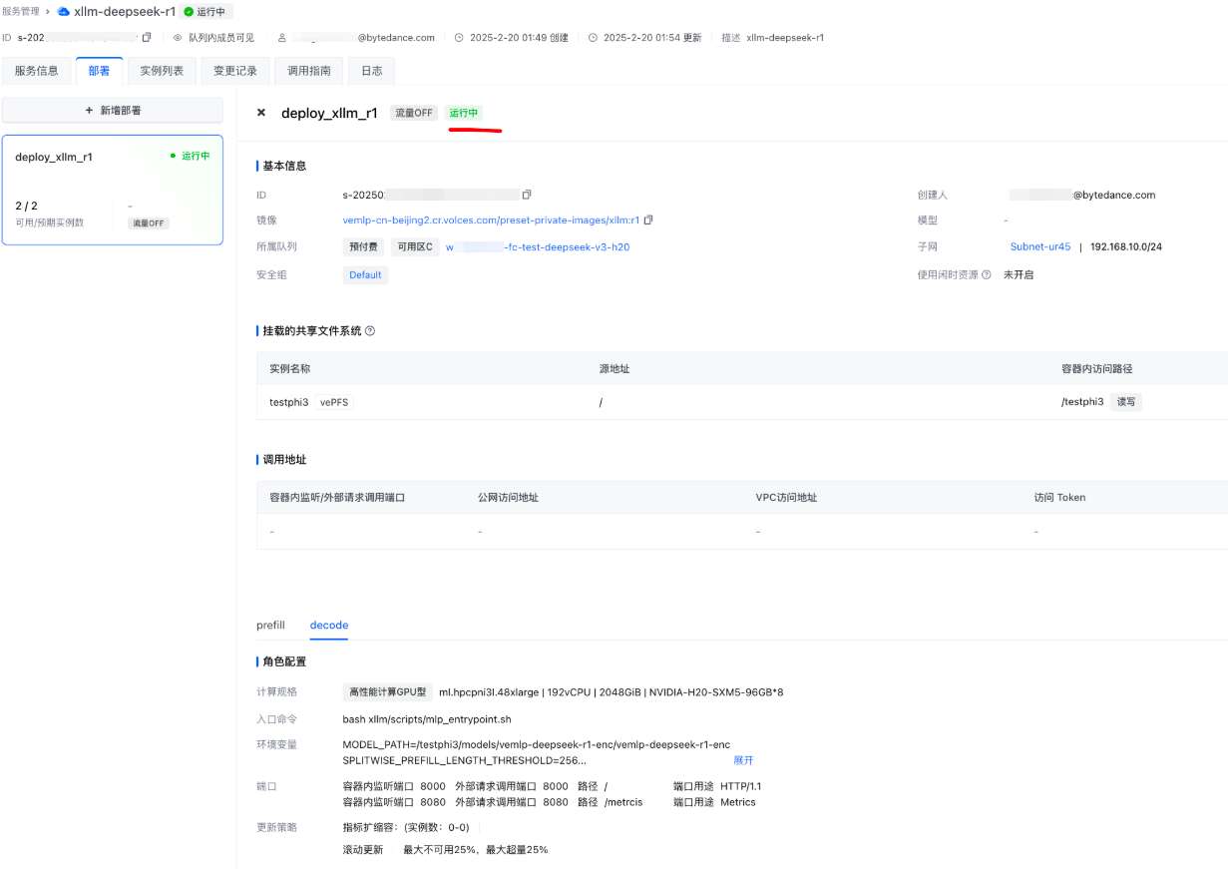Click the 流量OFF tag beside deploy_xllm_r1 title
The width and height of the screenshot is (1228, 869).
[x=414, y=113]
